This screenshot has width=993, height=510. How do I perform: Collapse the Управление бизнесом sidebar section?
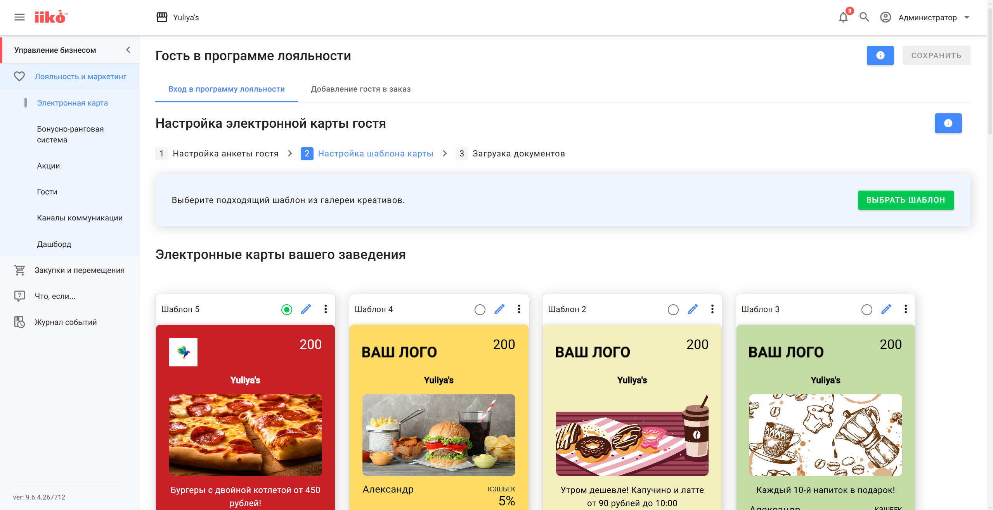(x=128, y=50)
